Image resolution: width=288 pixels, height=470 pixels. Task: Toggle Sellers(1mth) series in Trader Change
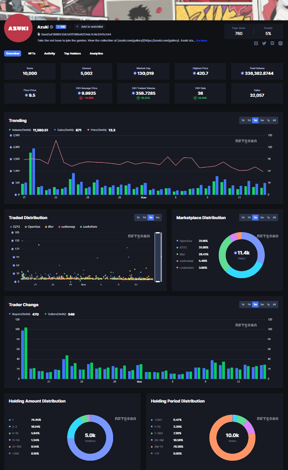pyautogui.click(x=55, y=314)
